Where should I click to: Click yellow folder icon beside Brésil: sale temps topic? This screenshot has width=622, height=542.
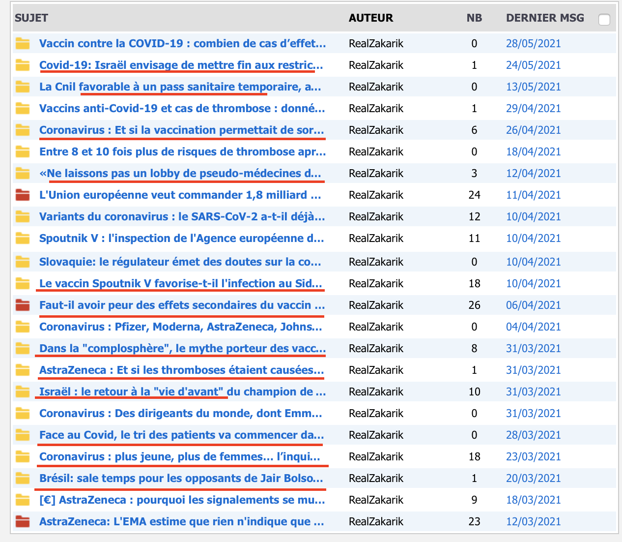23,479
